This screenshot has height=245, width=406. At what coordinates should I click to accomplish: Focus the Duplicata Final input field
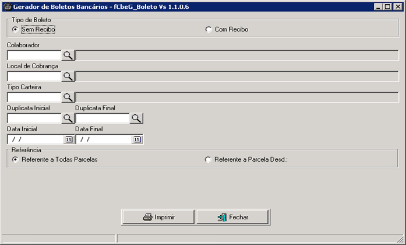tap(103, 118)
